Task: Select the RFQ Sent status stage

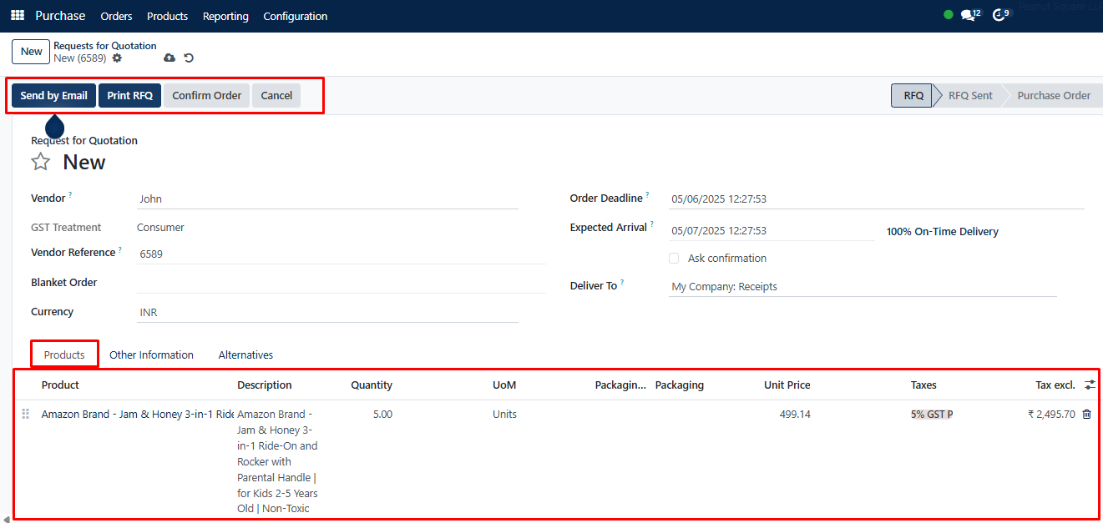Action: point(969,96)
